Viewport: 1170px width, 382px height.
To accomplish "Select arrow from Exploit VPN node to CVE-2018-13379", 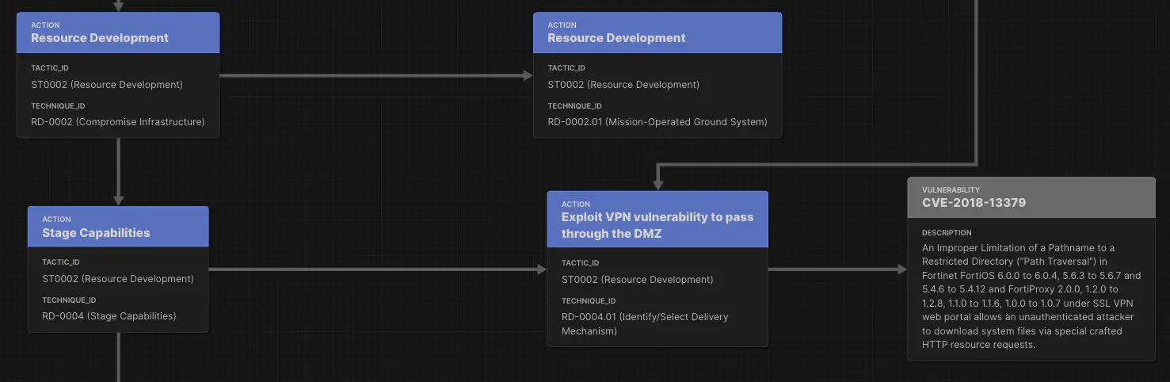I will tap(837, 269).
